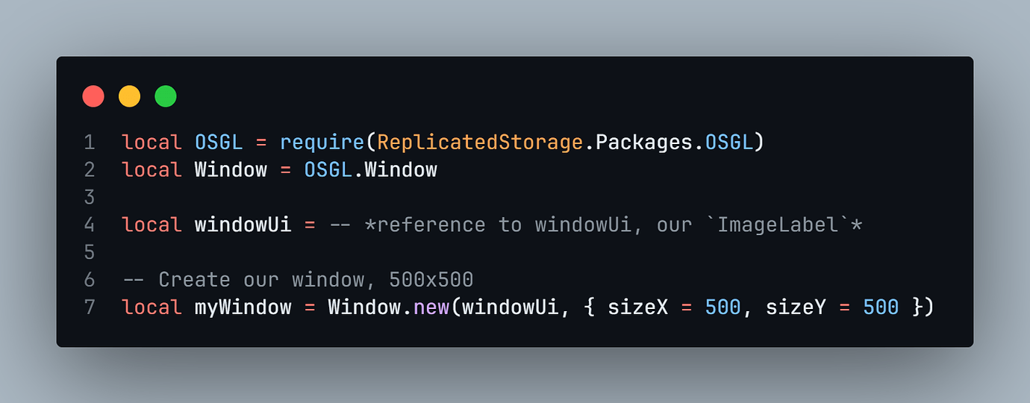1030x403 pixels.
Task: Select line number 2 in the gutter
Action: [90, 169]
